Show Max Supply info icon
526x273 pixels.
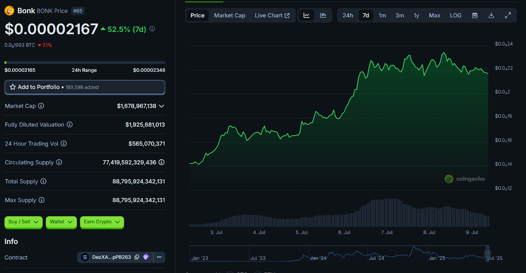(41, 200)
